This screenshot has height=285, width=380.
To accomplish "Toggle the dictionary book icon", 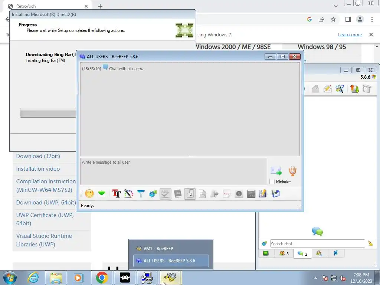I will (x=178, y=194).
